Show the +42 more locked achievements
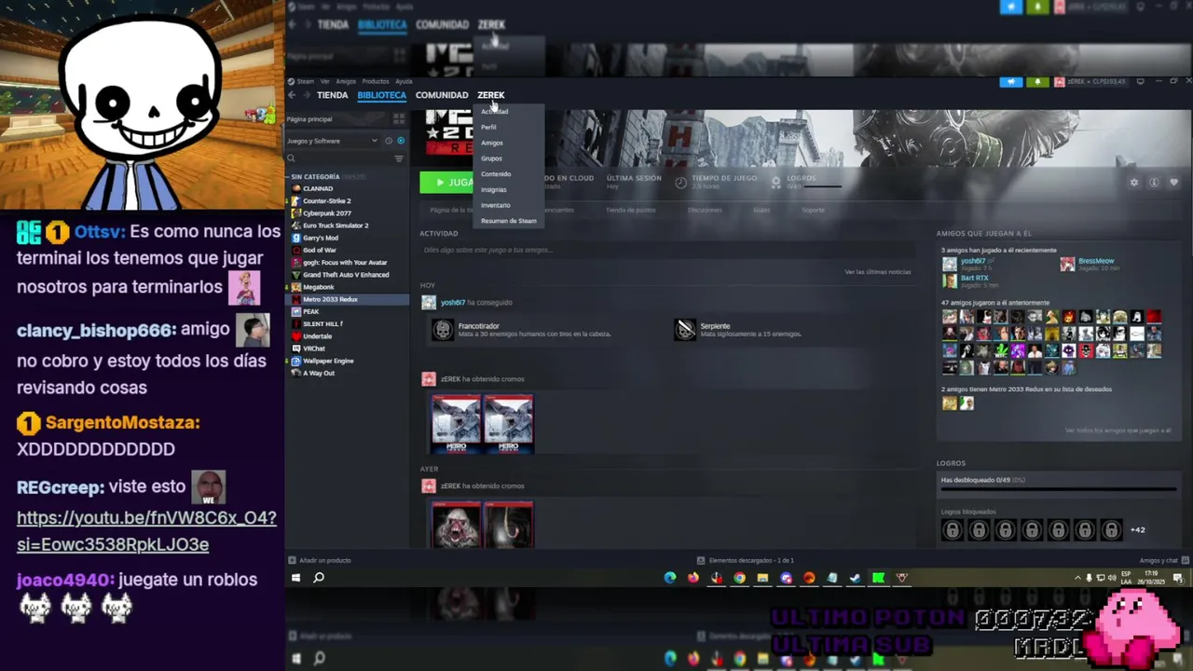1193x671 pixels. pyautogui.click(x=1138, y=530)
